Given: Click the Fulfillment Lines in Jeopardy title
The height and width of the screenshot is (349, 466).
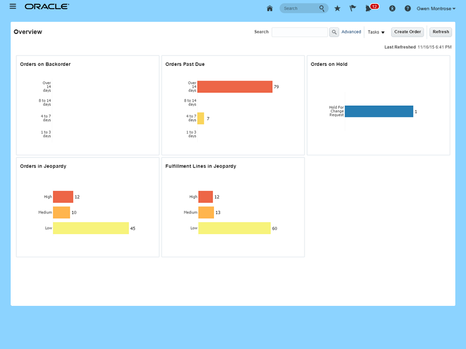Looking at the screenshot, I should [200, 166].
